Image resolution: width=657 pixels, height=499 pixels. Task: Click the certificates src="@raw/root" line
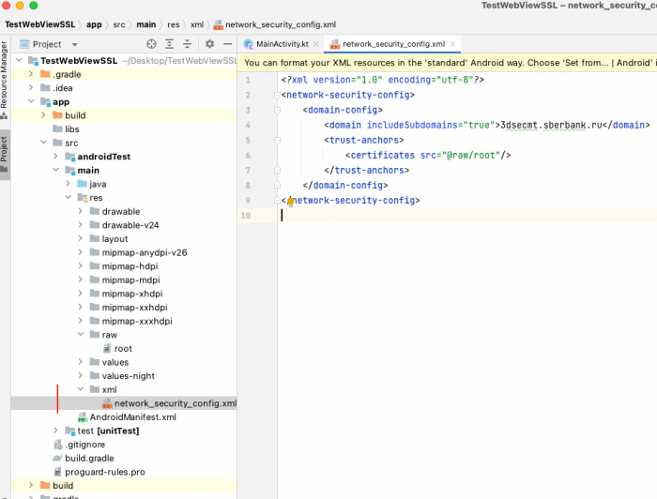tap(428, 156)
